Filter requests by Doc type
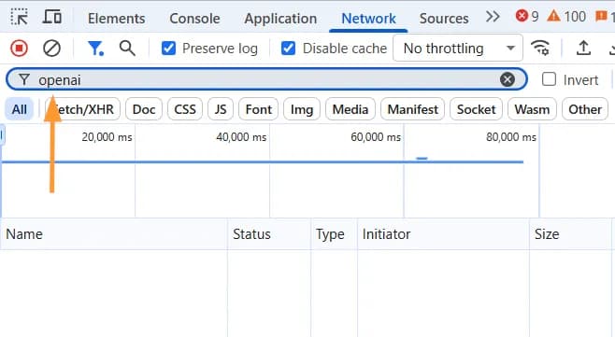 144,109
